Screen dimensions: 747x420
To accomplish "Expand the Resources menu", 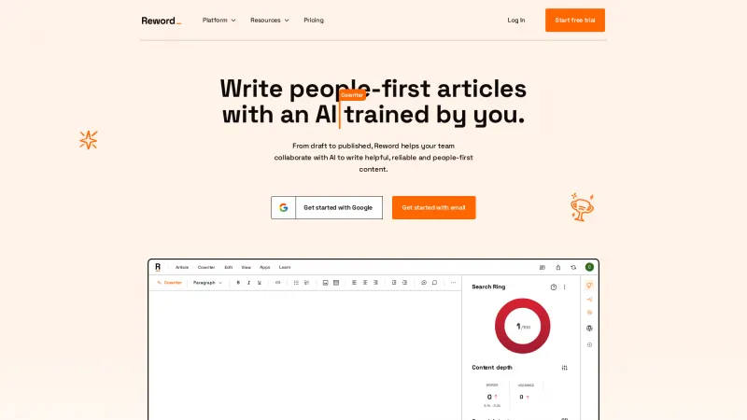I will click(x=270, y=20).
